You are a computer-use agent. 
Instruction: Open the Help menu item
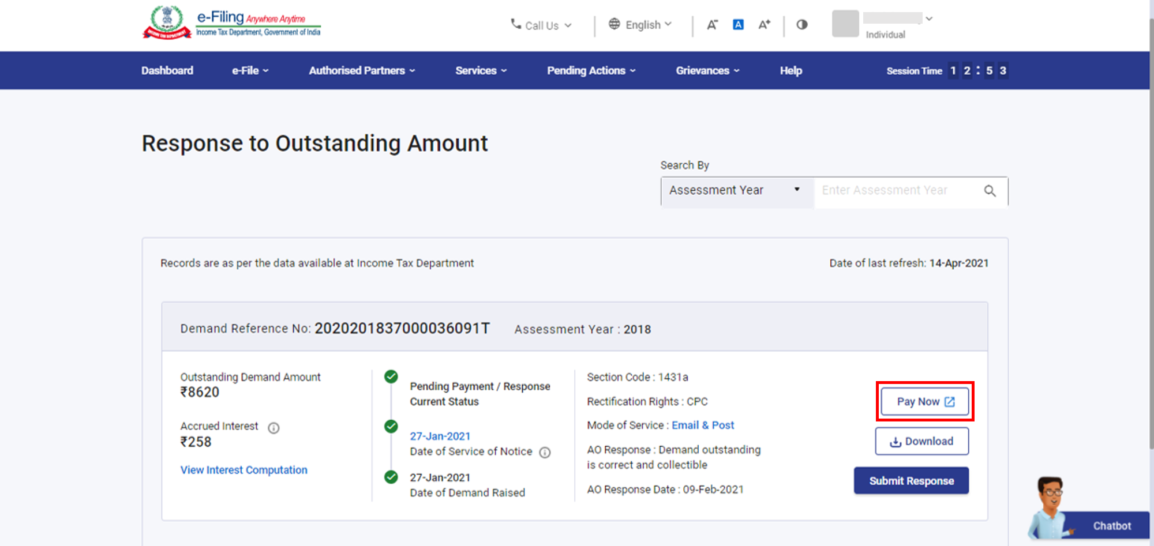pyautogui.click(x=790, y=70)
